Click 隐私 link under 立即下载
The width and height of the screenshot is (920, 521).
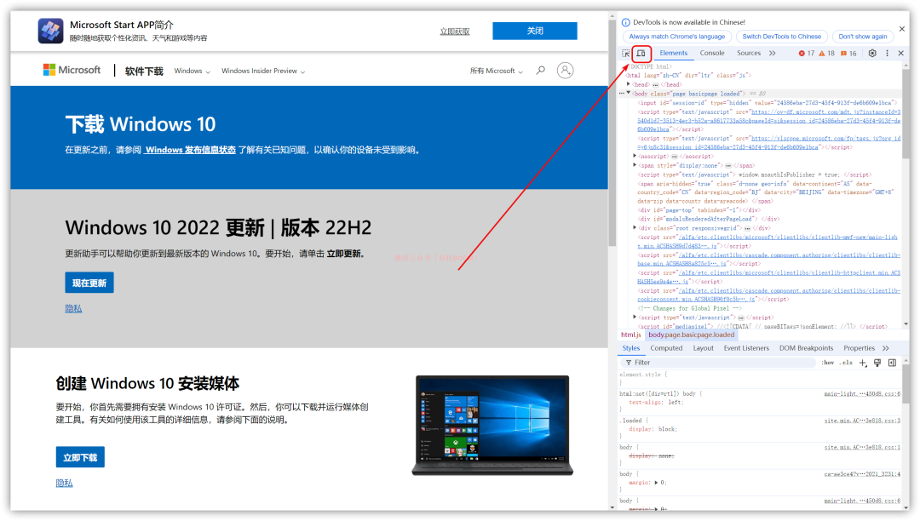[x=64, y=483]
